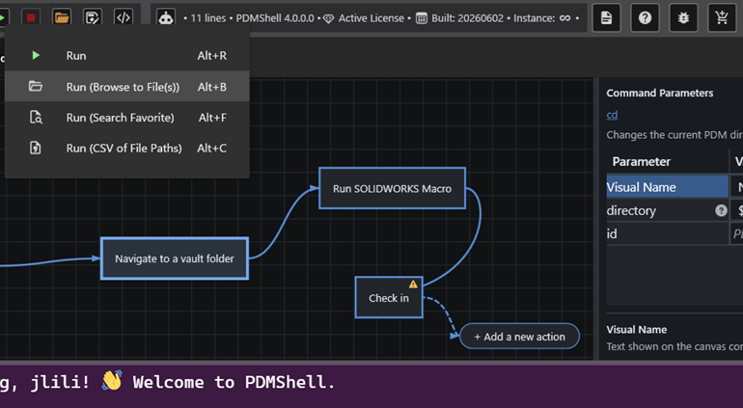Open the help question mark button

pos(645,18)
